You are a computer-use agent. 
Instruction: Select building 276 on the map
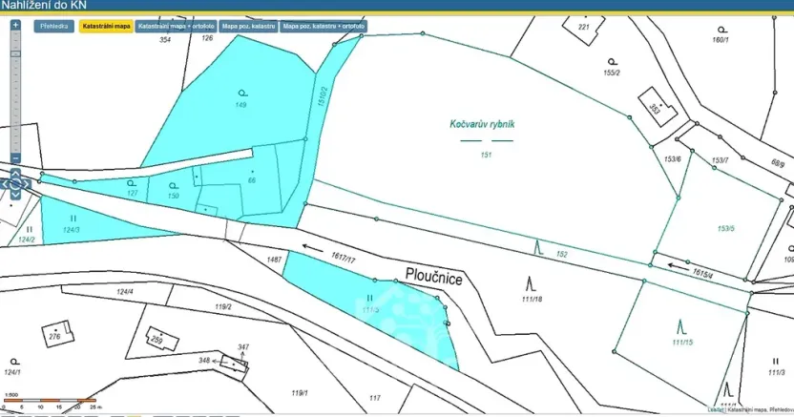[x=54, y=335]
